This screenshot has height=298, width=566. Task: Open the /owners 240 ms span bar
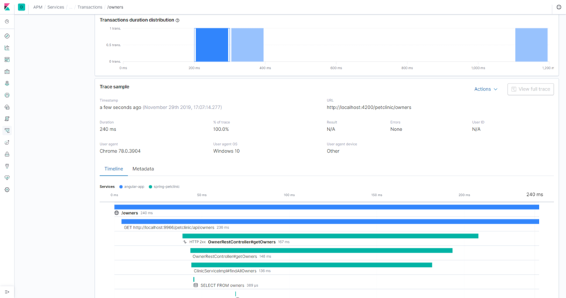[x=327, y=207]
